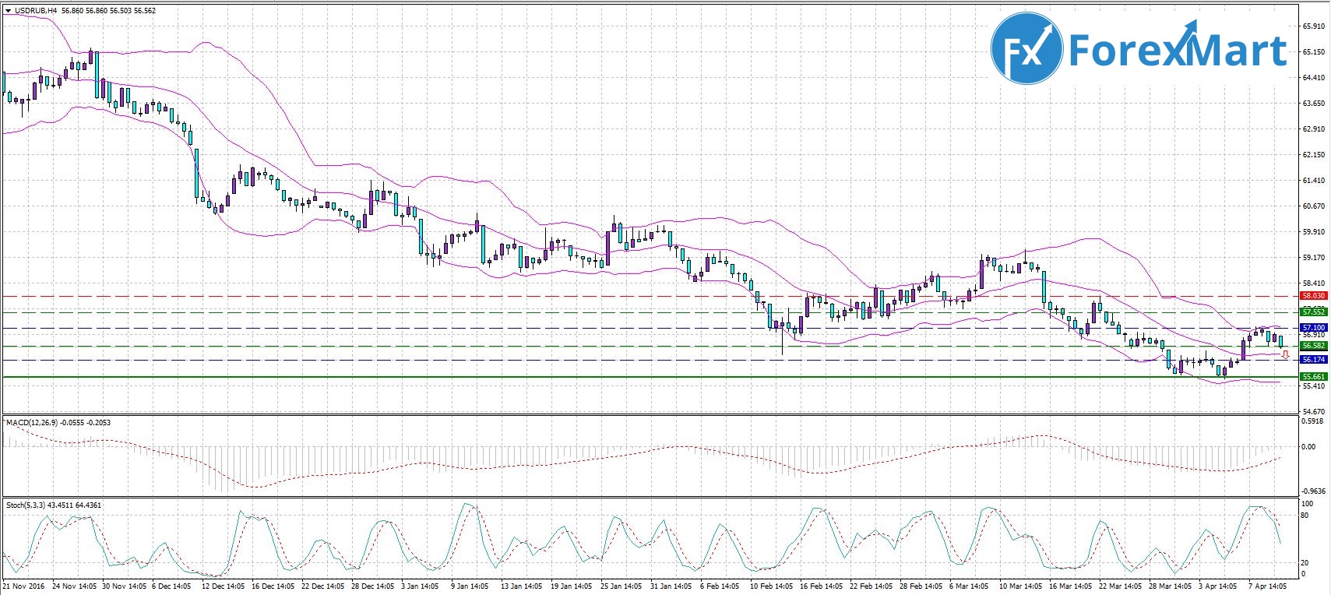The image size is (1331, 595).
Task: Click the green 55.661 support label
Action: coord(1313,377)
